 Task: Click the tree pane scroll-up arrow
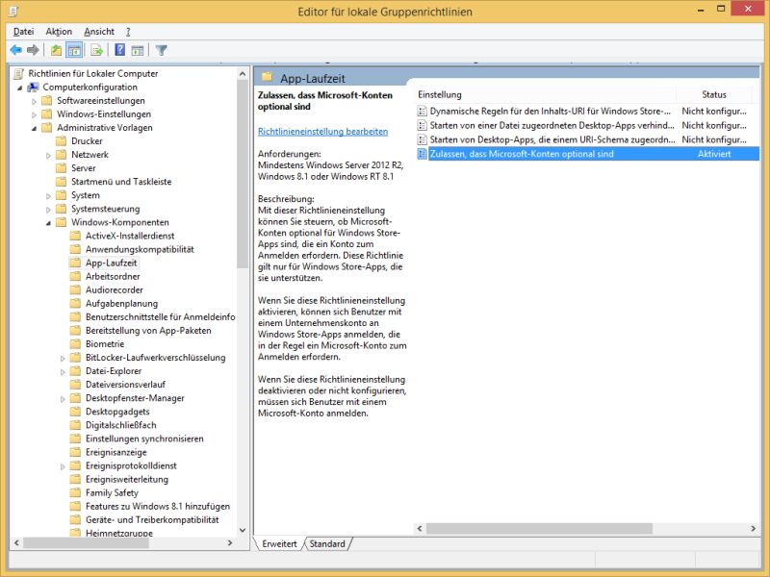[243, 74]
